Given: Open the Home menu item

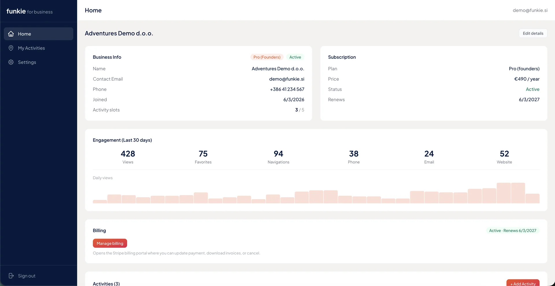Looking at the screenshot, I should tap(38, 34).
